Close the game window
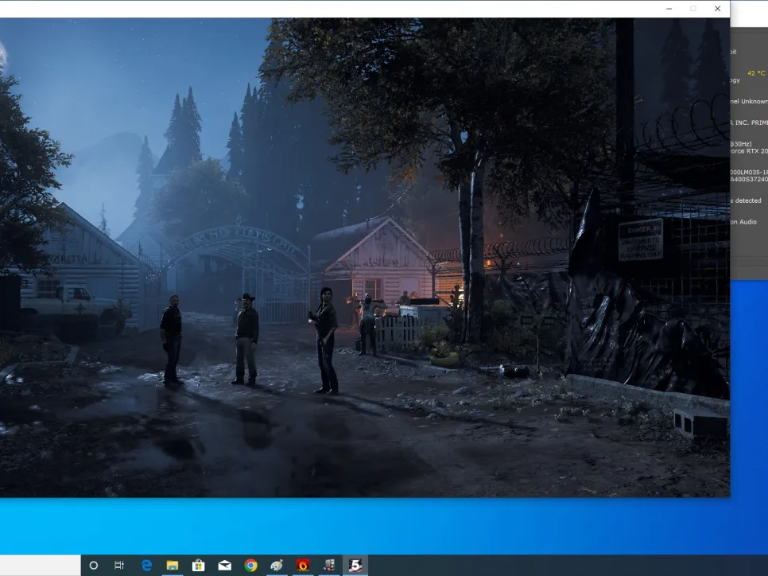The image size is (768, 576). coord(718,9)
